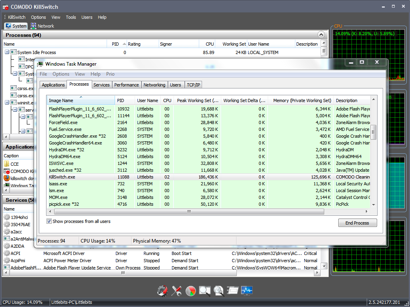The width and height of the screenshot is (410, 307).
Task: Collapse the Processes (94) panel chevron
Action: tap(321, 35)
